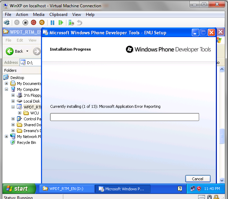
Task: Open the Clipboard menu
Action: pos(58,15)
